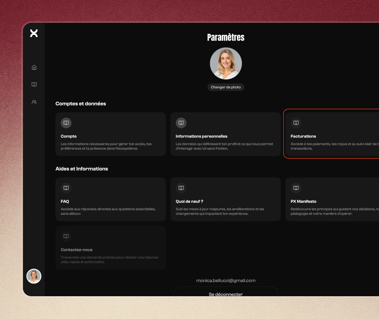Click the large profile photo
Image resolution: width=379 pixels, height=319 pixels.
pos(226,63)
